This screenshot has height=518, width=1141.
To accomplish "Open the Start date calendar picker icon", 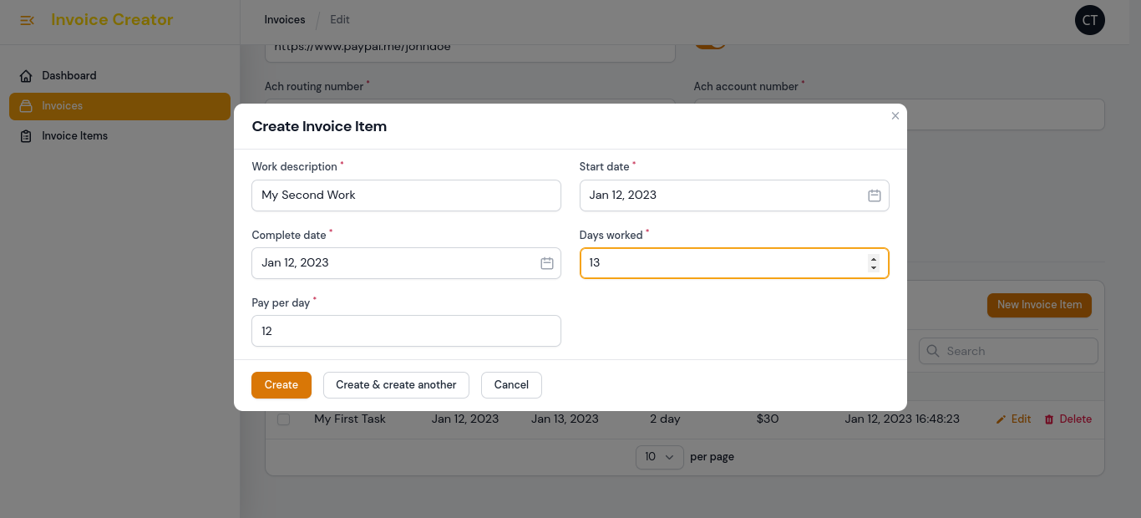I will [x=875, y=196].
